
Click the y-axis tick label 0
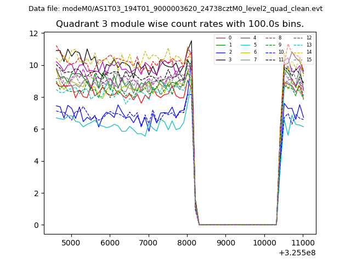point(36,225)
